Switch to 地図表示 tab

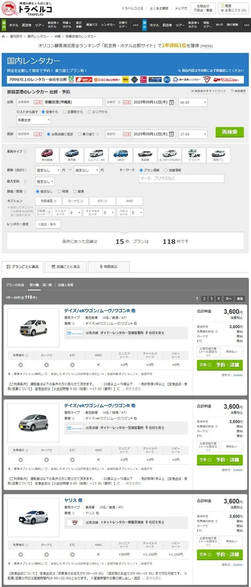[108, 266]
